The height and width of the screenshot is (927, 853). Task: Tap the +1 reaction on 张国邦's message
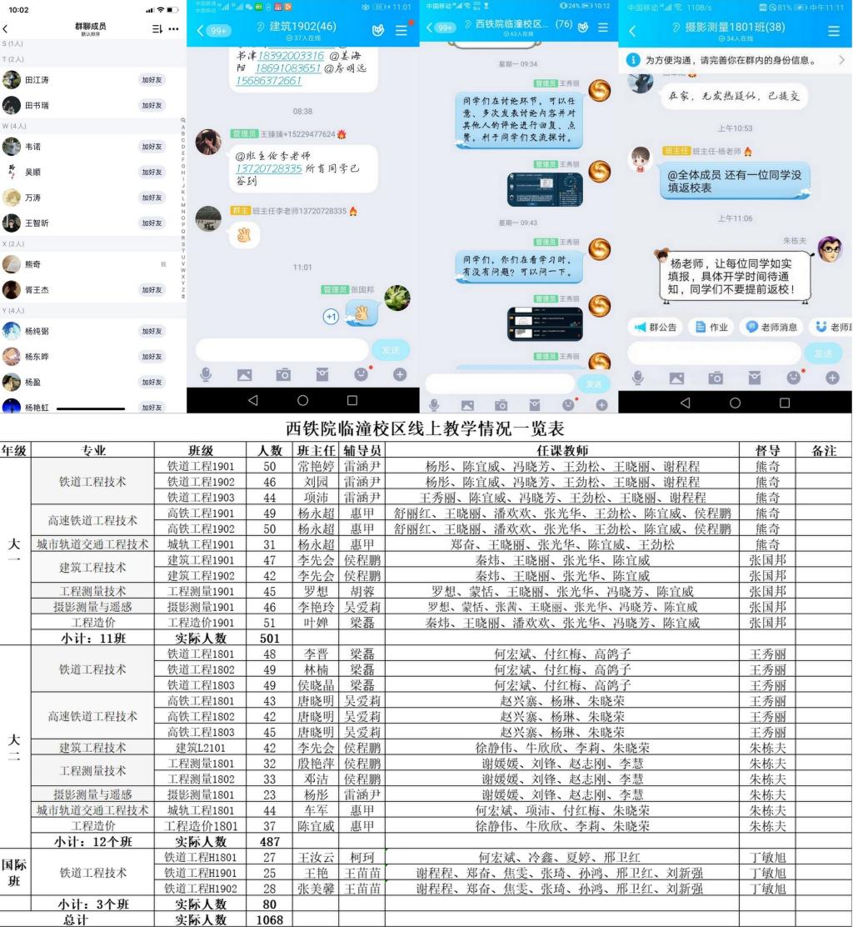pos(331,318)
